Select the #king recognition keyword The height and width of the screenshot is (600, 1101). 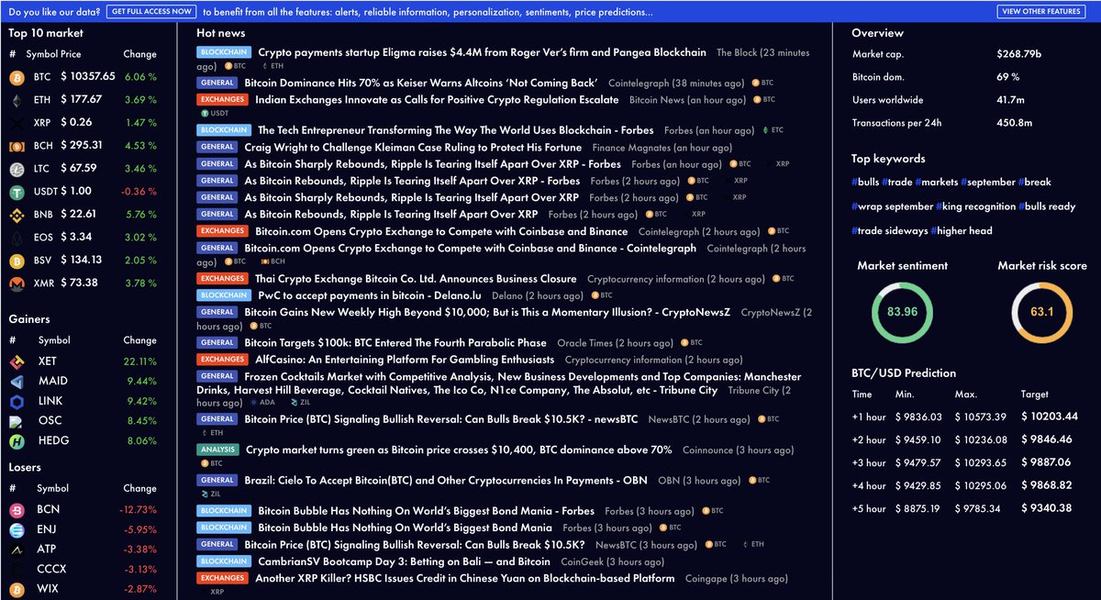tap(977, 206)
